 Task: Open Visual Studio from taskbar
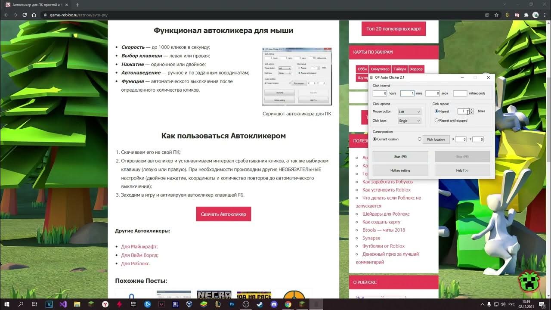point(63,304)
